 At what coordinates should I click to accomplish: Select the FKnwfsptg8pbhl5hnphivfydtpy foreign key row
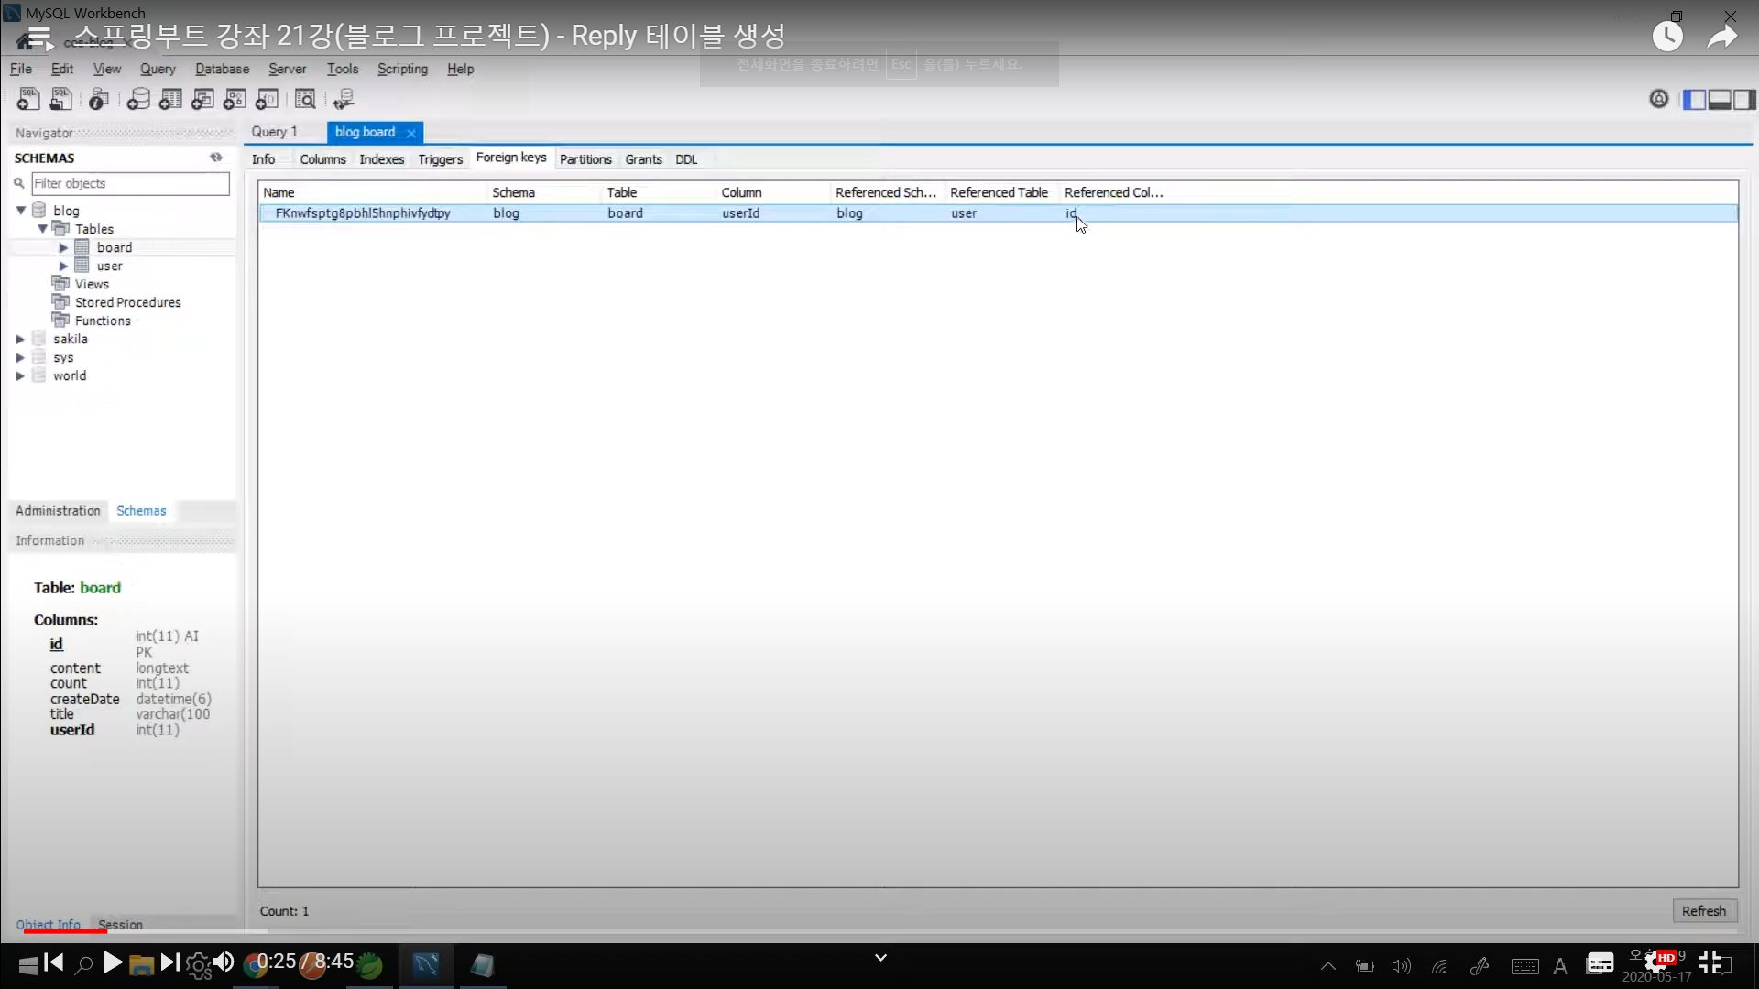(998, 213)
